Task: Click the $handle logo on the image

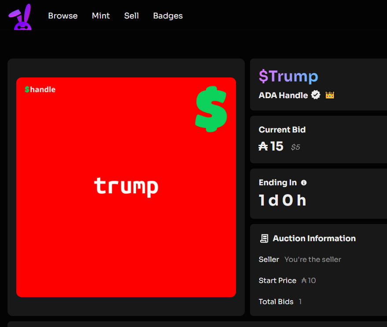Action: 40,89
